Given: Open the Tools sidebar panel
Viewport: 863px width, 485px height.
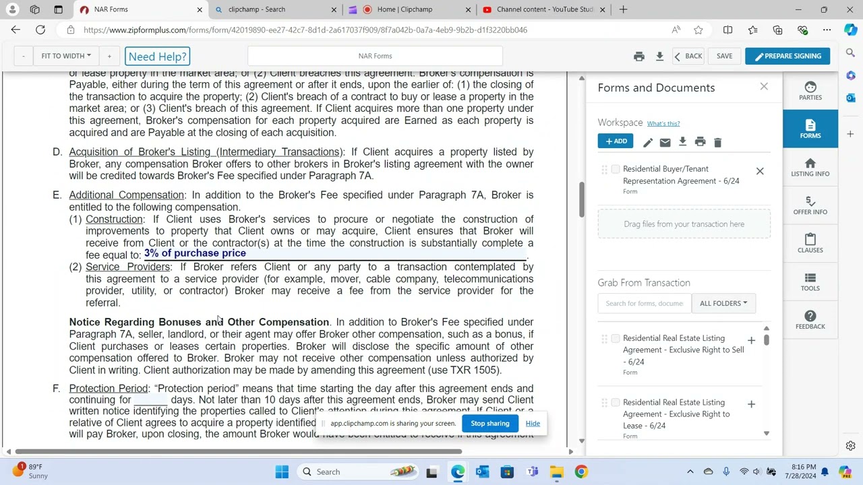Looking at the screenshot, I should click(810, 282).
